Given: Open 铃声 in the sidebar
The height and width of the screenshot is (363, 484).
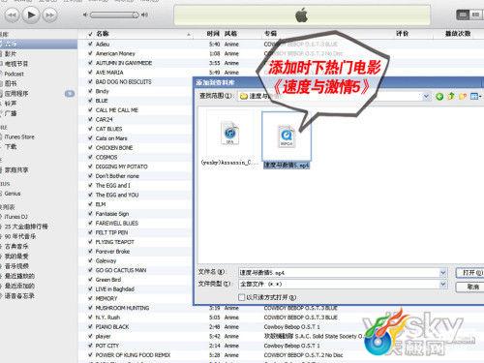Looking at the screenshot, I should pos(11,104).
